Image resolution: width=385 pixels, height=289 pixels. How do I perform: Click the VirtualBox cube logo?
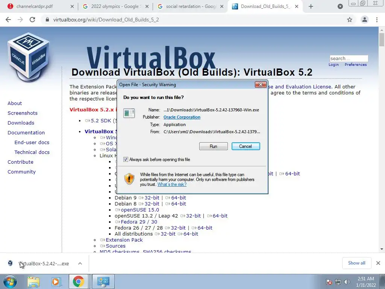29,57
